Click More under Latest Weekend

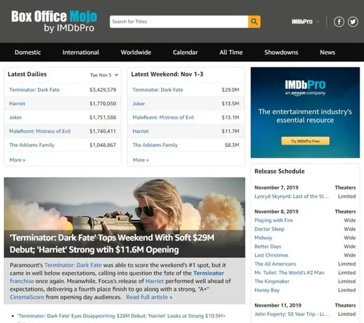pyautogui.click(x=141, y=160)
